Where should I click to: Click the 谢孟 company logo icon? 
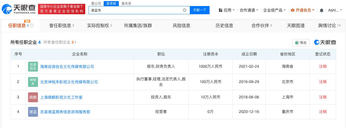[33, 112]
